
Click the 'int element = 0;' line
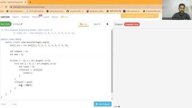click(19, 51)
